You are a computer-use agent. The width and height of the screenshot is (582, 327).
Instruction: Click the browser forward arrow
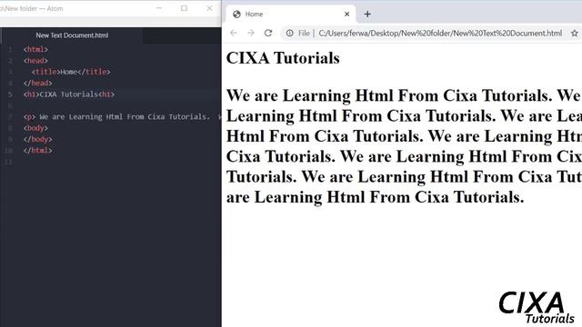(x=251, y=33)
